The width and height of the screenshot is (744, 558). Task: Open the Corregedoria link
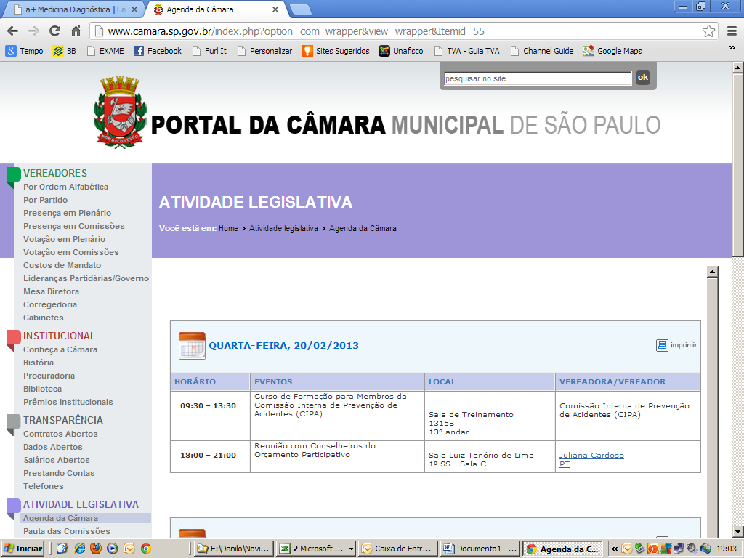pyautogui.click(x=50, y=304)
